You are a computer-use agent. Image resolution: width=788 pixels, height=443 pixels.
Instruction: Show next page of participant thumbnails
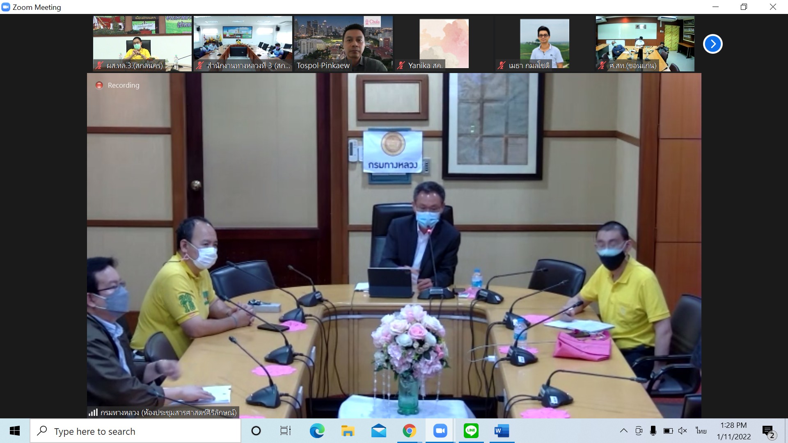tap(712, 44)
